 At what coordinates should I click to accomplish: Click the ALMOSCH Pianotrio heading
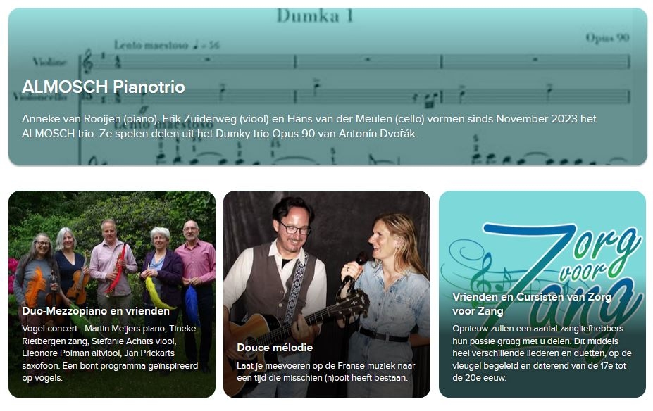pyautogui.click(x=104, y=87)
